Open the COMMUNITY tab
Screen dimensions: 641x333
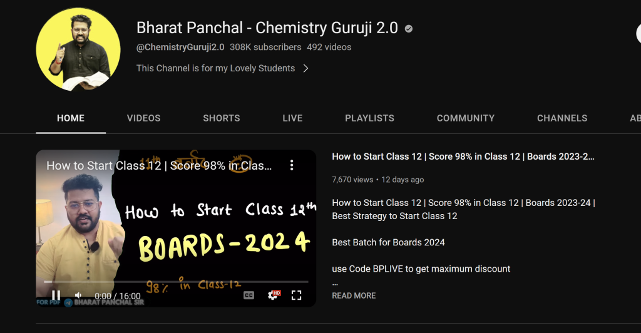pos(466,118)
